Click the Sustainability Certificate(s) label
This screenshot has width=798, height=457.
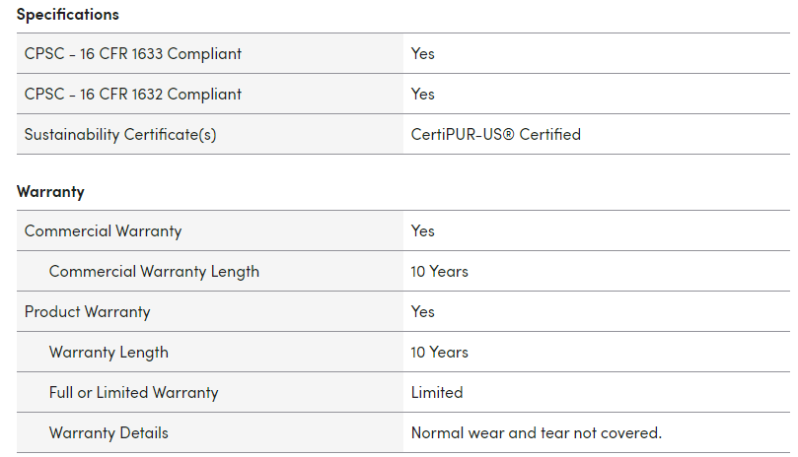(x=120, y=135)
